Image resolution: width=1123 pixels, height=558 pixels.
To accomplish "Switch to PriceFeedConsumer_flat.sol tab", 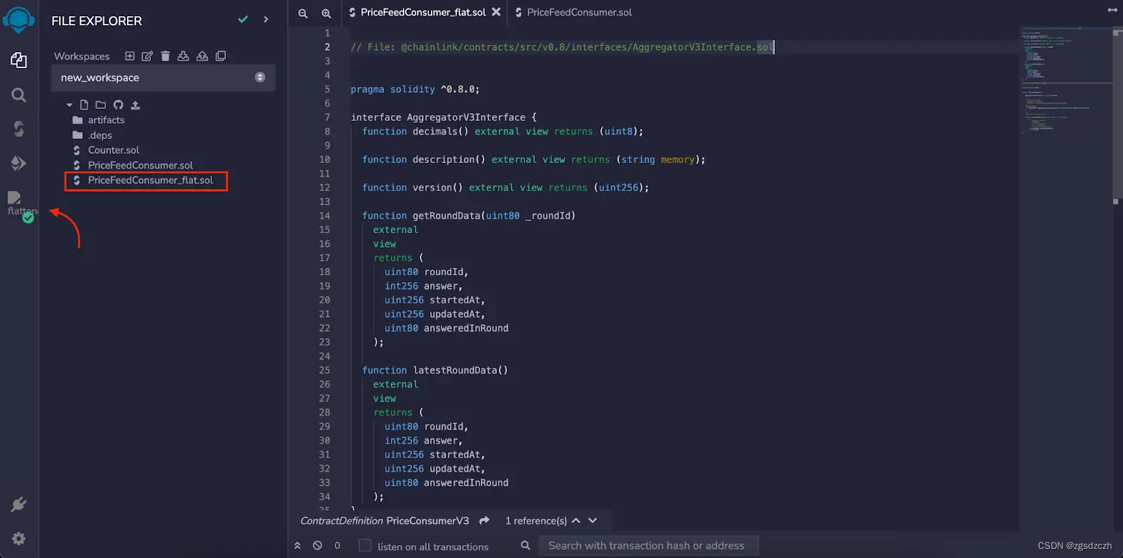I will 423,13.
